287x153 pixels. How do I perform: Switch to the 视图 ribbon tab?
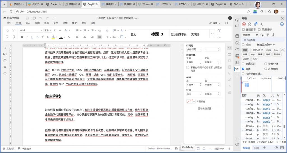[x=84, y=23]
